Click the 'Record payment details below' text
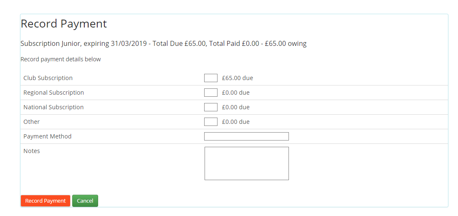458x216 pixels. tap(61, 59)
